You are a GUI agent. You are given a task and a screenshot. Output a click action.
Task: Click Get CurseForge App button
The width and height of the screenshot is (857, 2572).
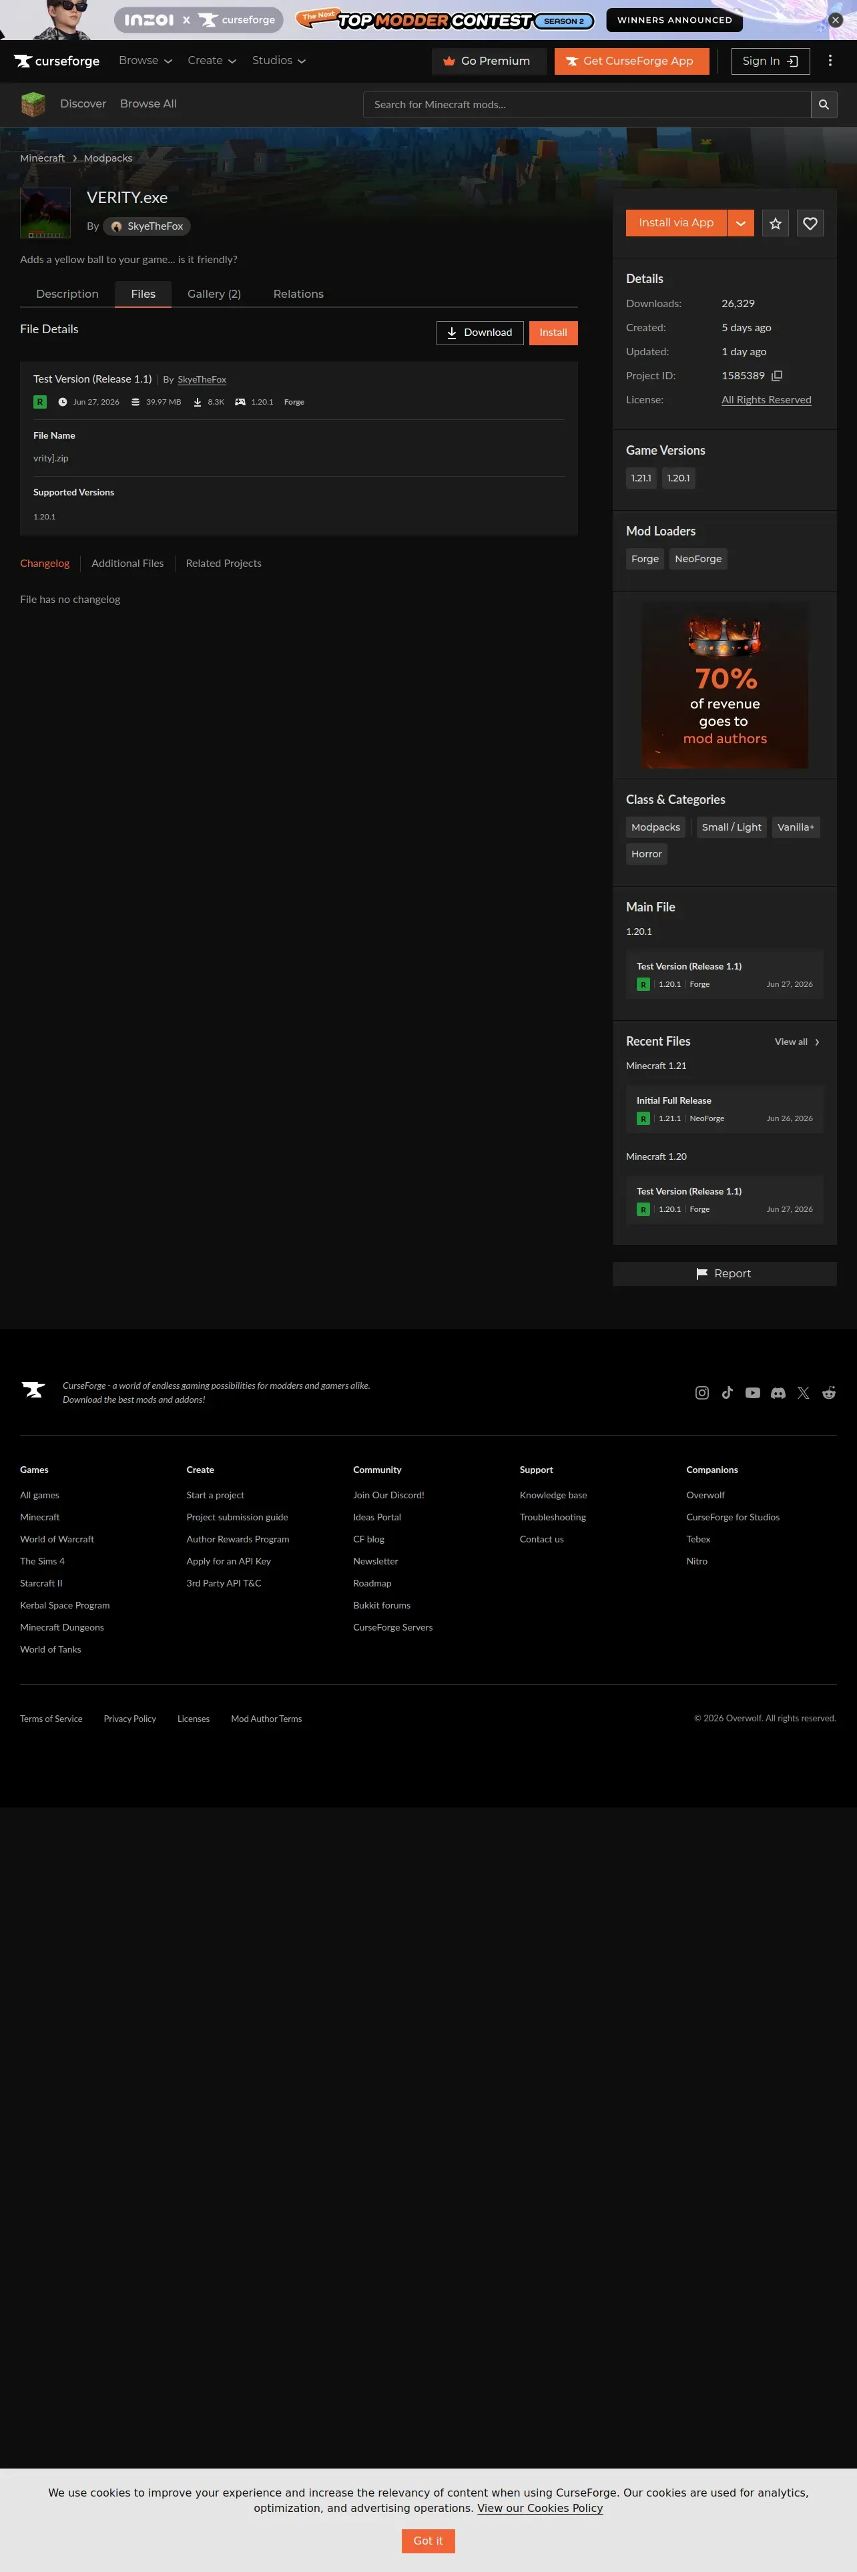click(x=631, y=61)
